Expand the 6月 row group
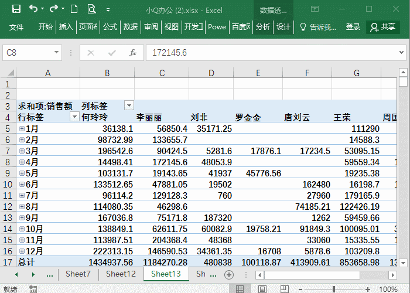 [22, 184]
